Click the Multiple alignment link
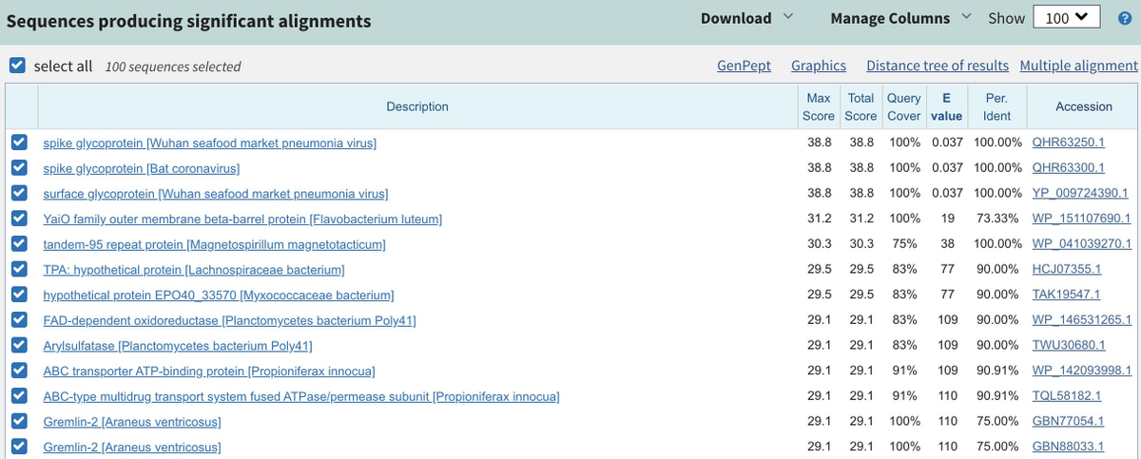The image size is (1141, 459). coord(1078,66)
